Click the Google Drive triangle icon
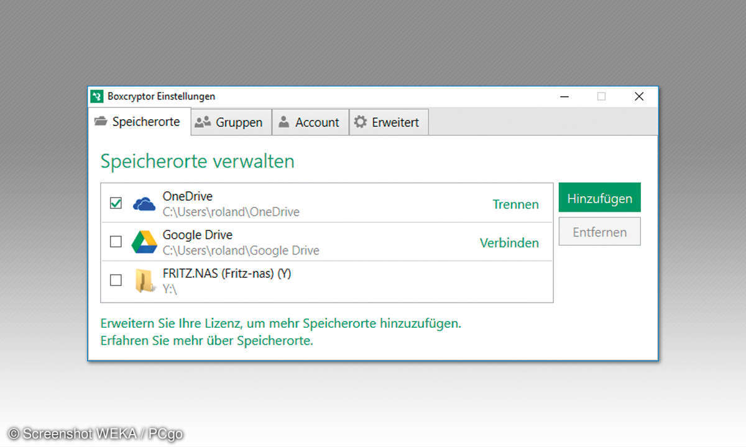Viewport: 746px width, 447px height. 144,242
